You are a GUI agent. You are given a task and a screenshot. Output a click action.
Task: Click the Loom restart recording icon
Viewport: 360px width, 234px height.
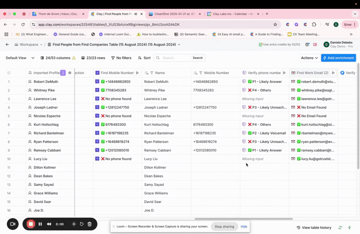82,224
